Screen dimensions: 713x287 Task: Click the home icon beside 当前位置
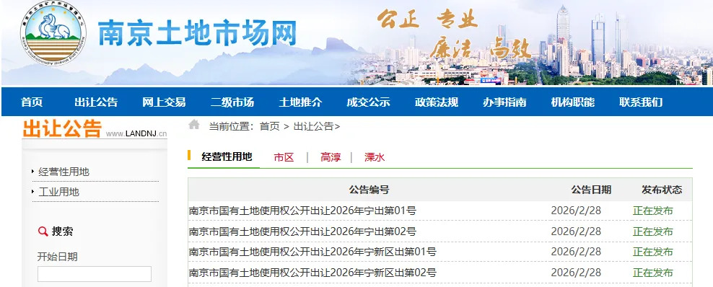[x=194, y=125]
